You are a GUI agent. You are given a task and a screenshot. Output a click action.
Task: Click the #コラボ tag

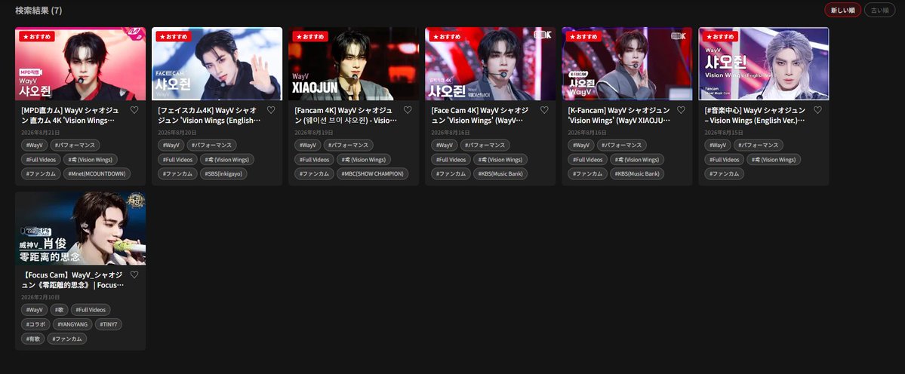pos(35,324)
